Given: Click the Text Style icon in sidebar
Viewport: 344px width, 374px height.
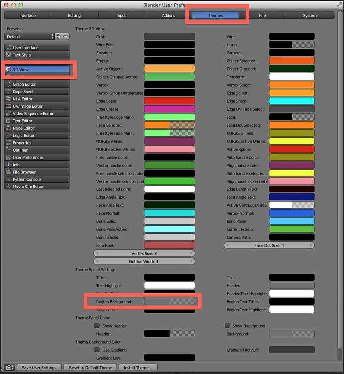Looking at the screenshot, I should coord(8,55).
